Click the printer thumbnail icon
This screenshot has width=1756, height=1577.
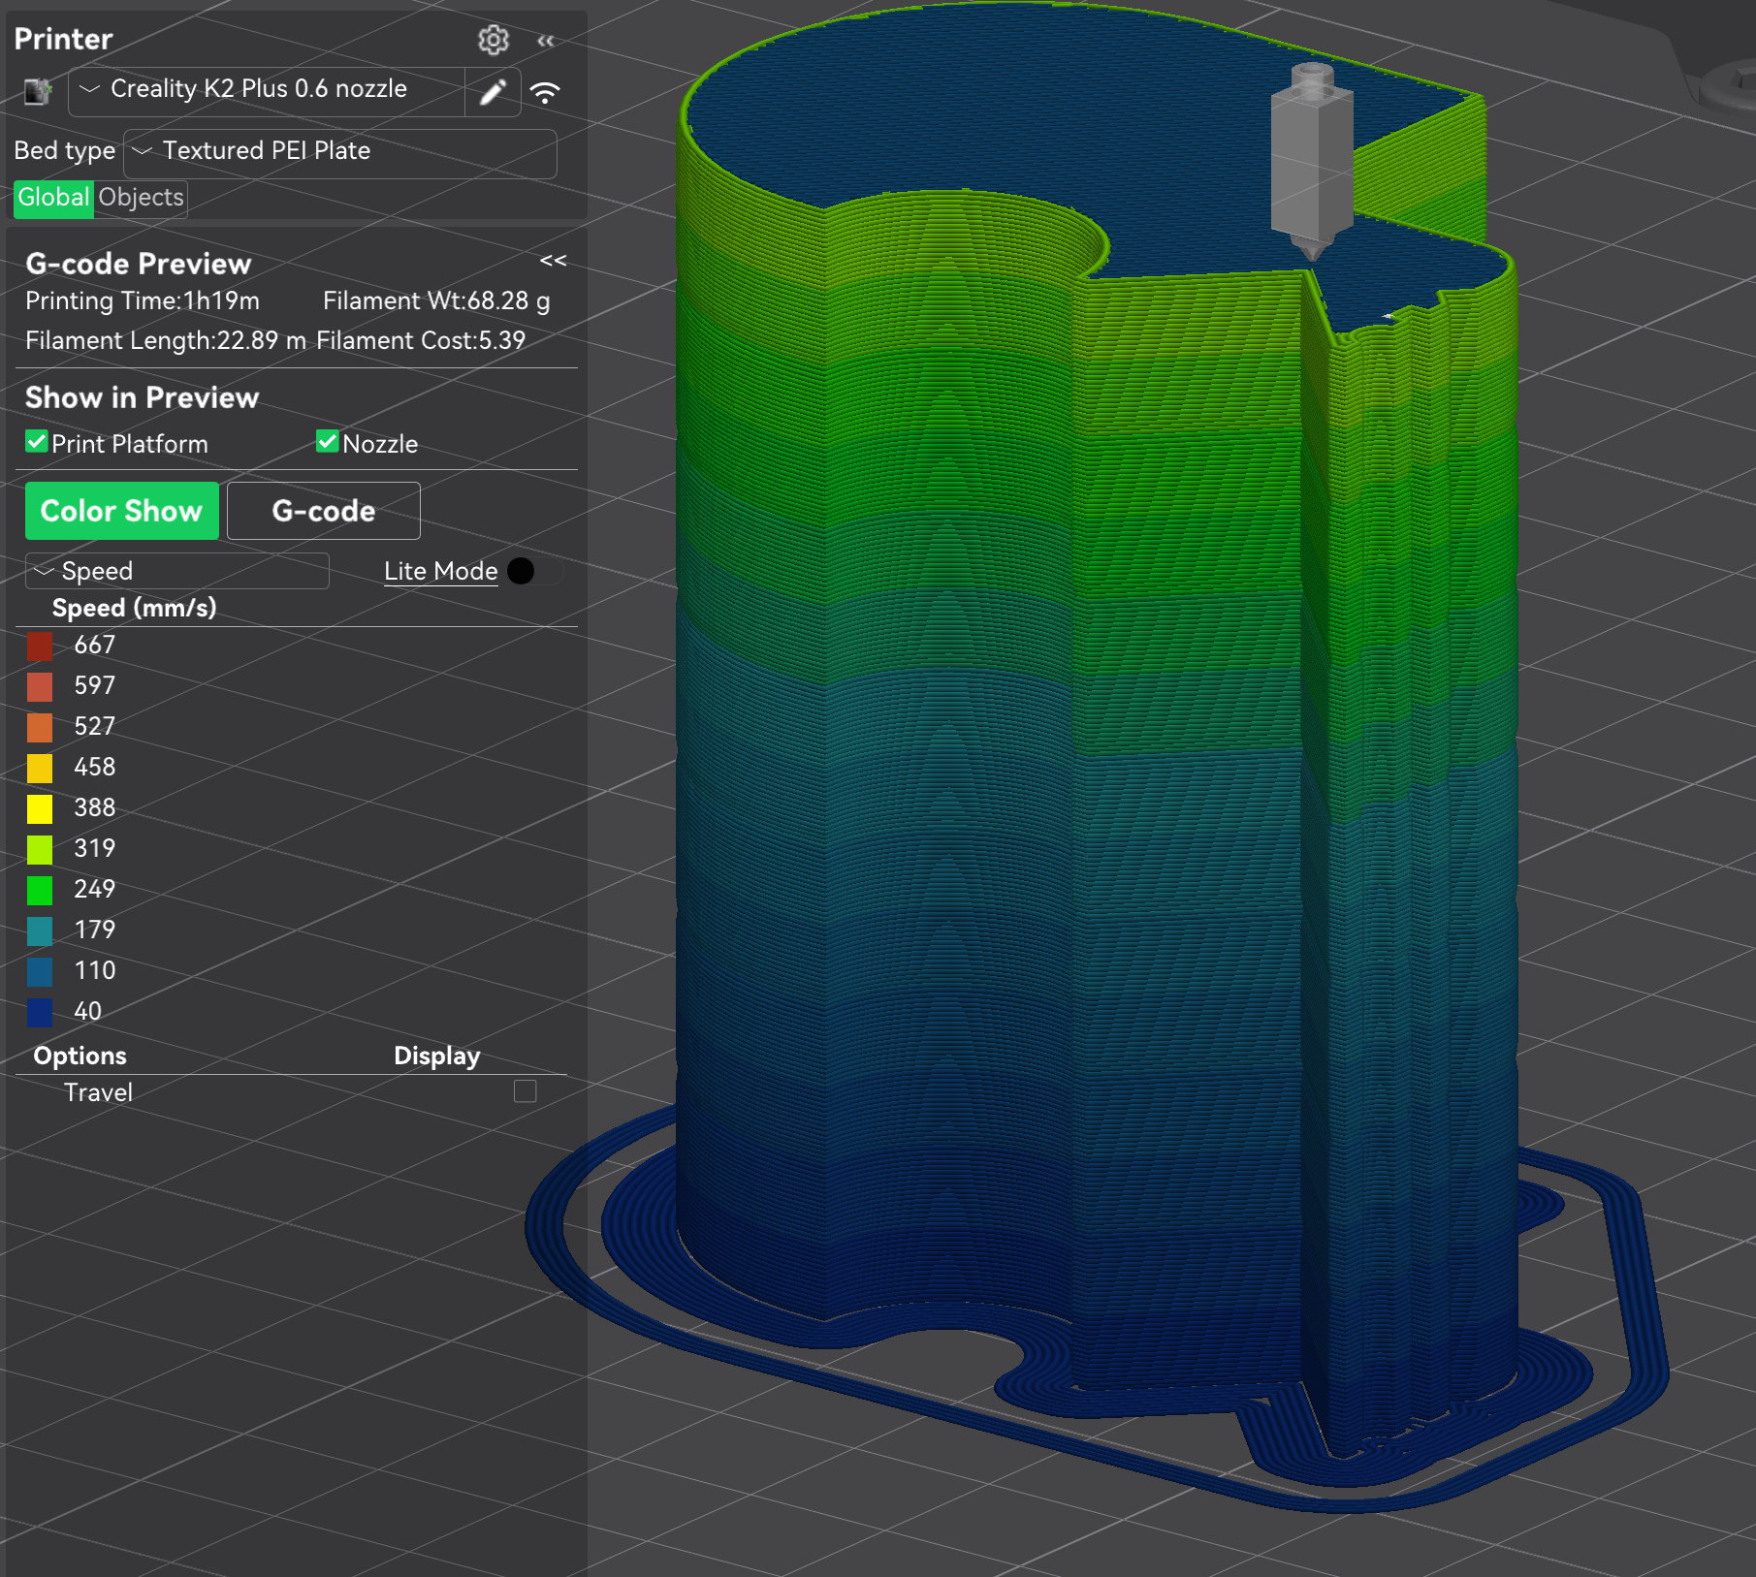point(38,91)
